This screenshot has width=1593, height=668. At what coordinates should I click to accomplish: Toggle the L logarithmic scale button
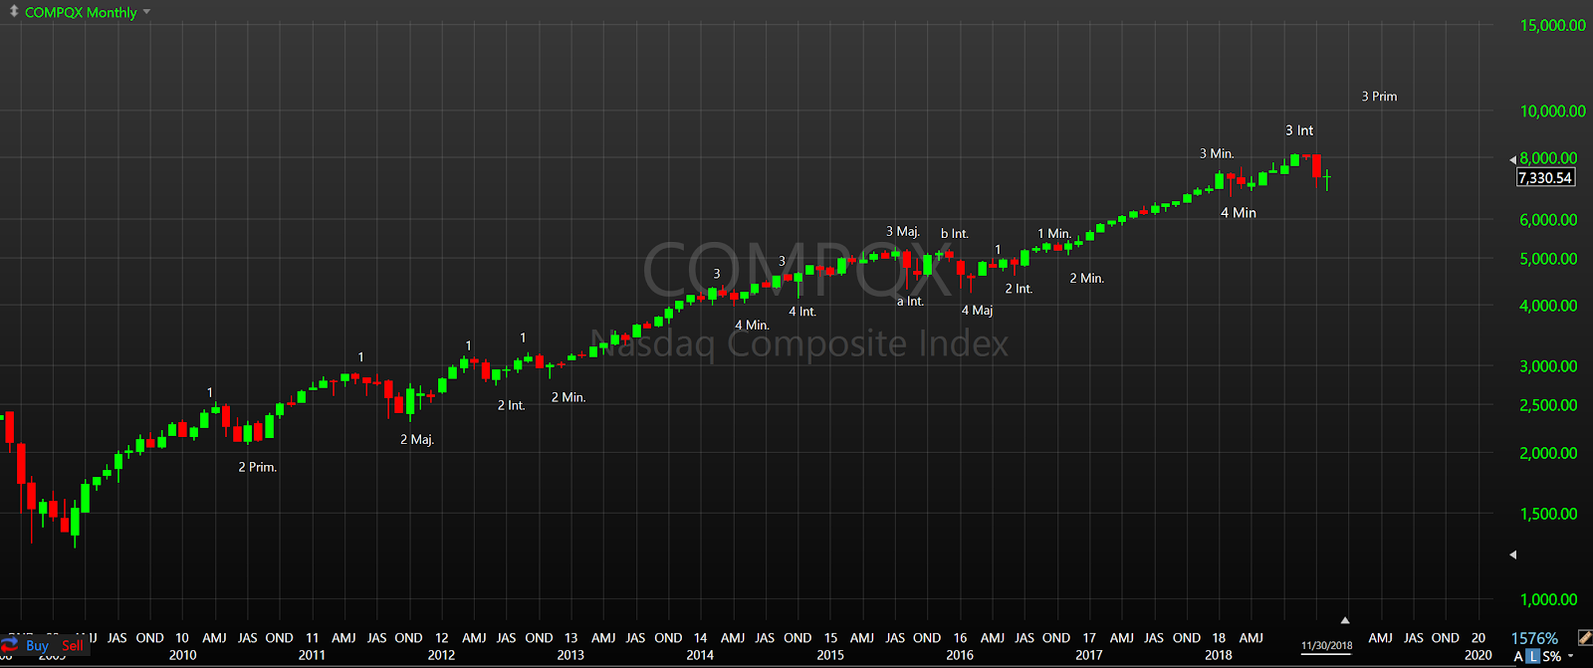(x=1532, y=656)
